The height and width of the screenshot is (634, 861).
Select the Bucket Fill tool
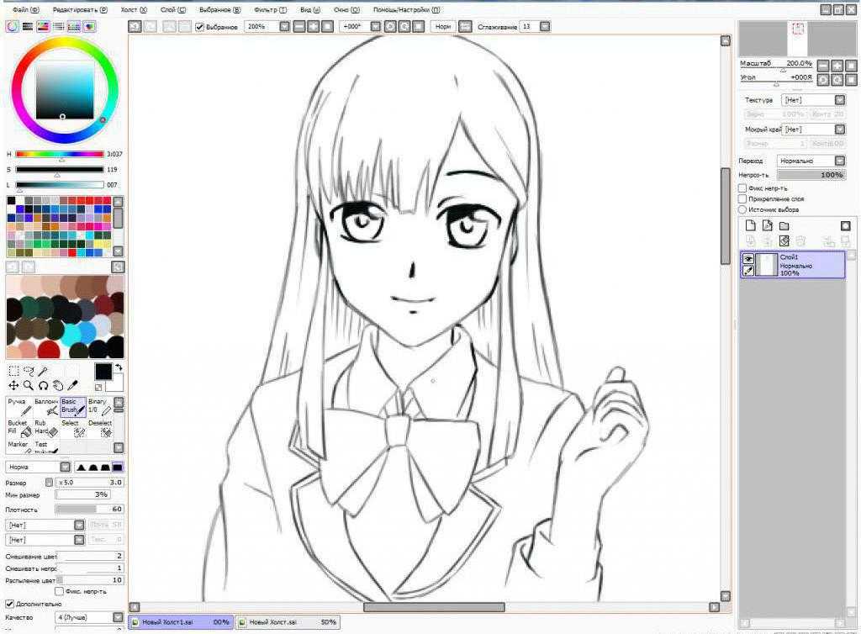coord(19,428)
